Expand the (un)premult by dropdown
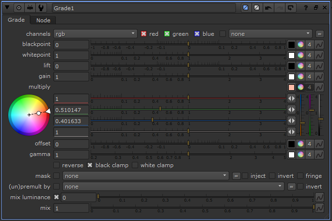 click(174, 187)
